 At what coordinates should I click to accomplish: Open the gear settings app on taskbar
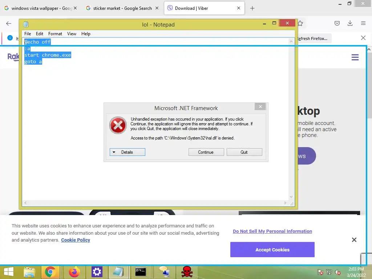[97, 272]
